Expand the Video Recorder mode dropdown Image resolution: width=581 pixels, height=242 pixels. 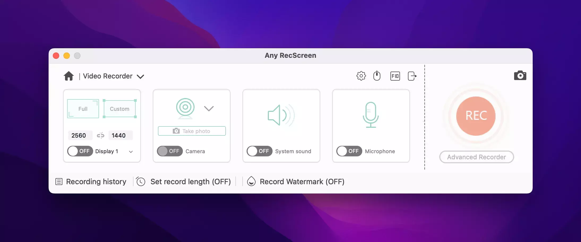click(140, 77)
